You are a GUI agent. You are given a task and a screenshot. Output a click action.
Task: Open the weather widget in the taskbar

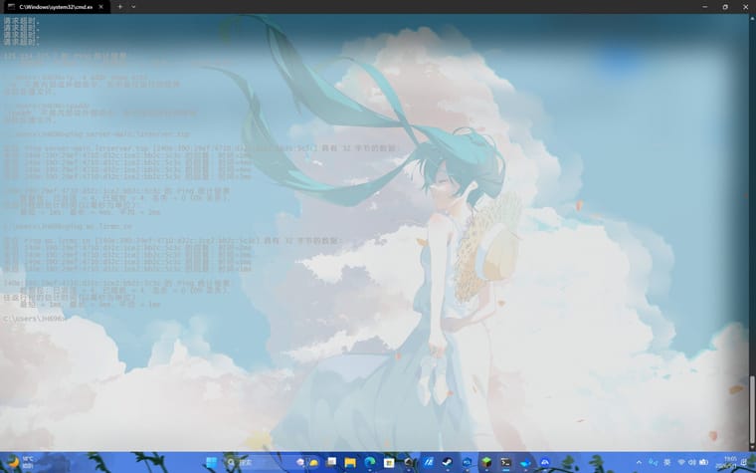click(x=21, y=462)
